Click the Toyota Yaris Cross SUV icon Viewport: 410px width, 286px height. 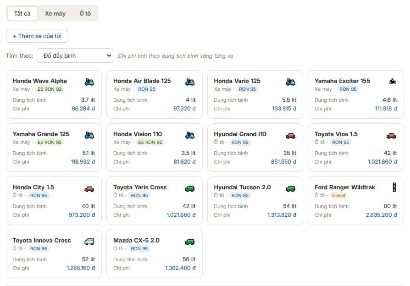coord(190,189)
